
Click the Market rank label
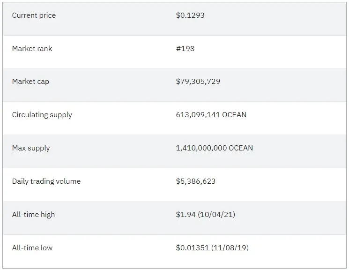[32, 49]
